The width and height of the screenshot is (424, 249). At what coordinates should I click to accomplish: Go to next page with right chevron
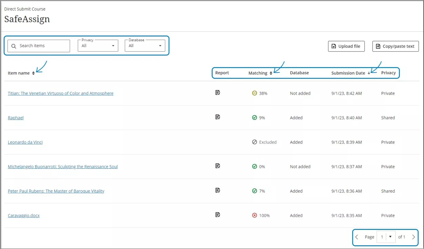pyautogui.click(x=413, y=237)
